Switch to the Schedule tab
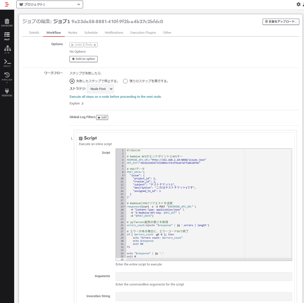 tap(91, 33)
